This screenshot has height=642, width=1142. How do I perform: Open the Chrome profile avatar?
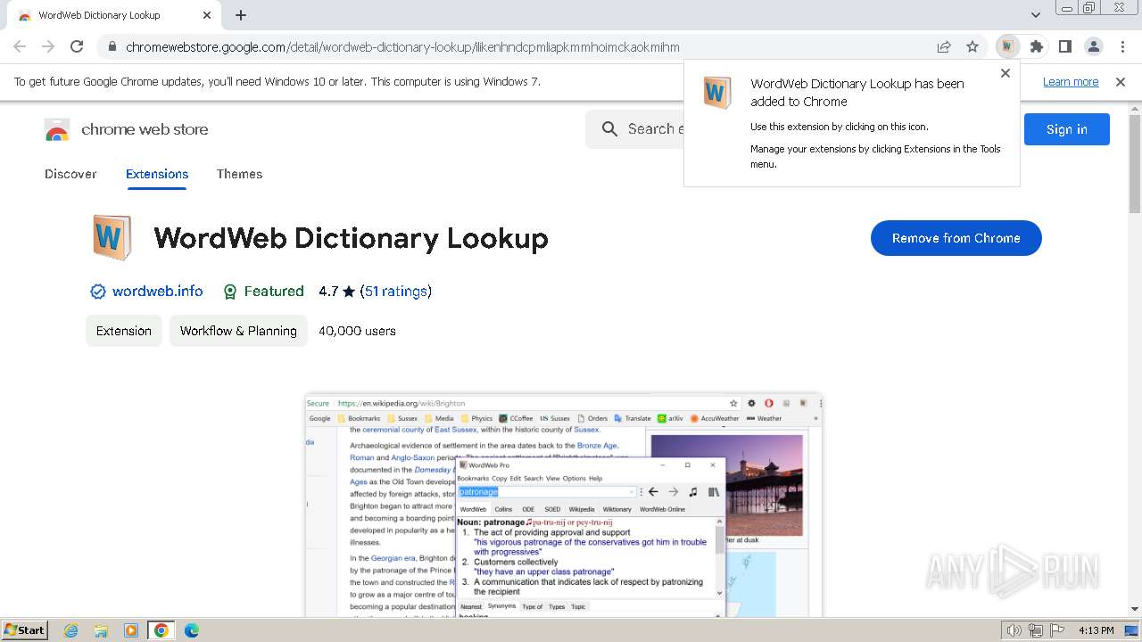click(x=1094, y=46)
